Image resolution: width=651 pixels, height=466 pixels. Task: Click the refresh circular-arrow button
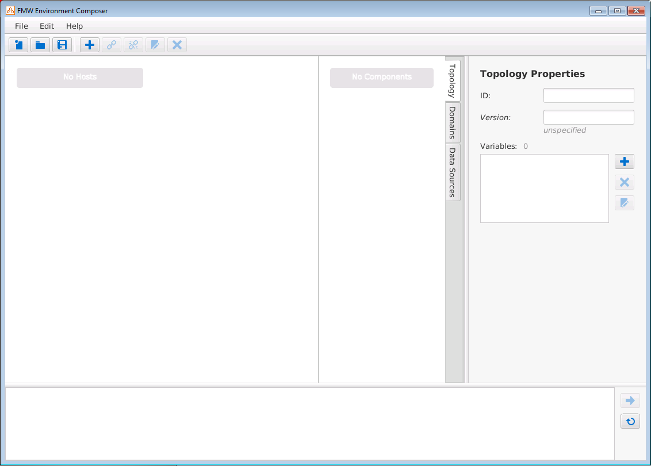[630, 421]
